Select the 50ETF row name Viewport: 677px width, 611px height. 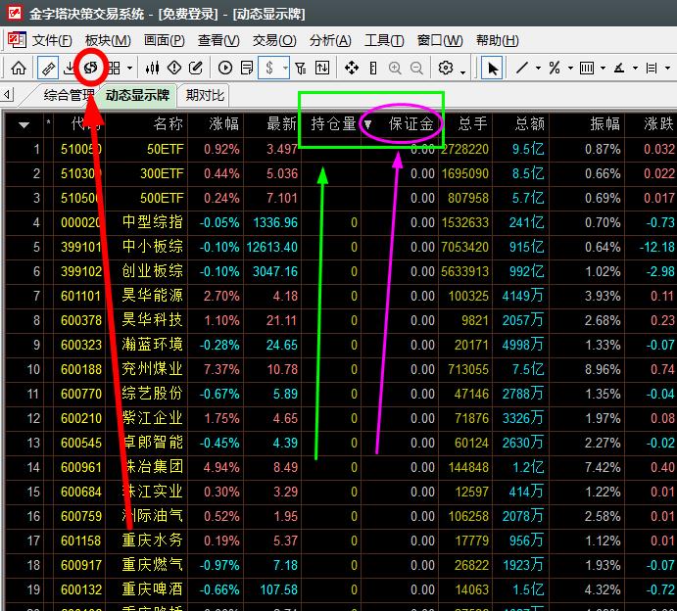166,149
